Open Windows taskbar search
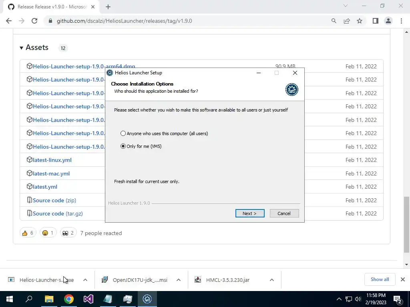The image size is (410, 307). coord(29,299)
